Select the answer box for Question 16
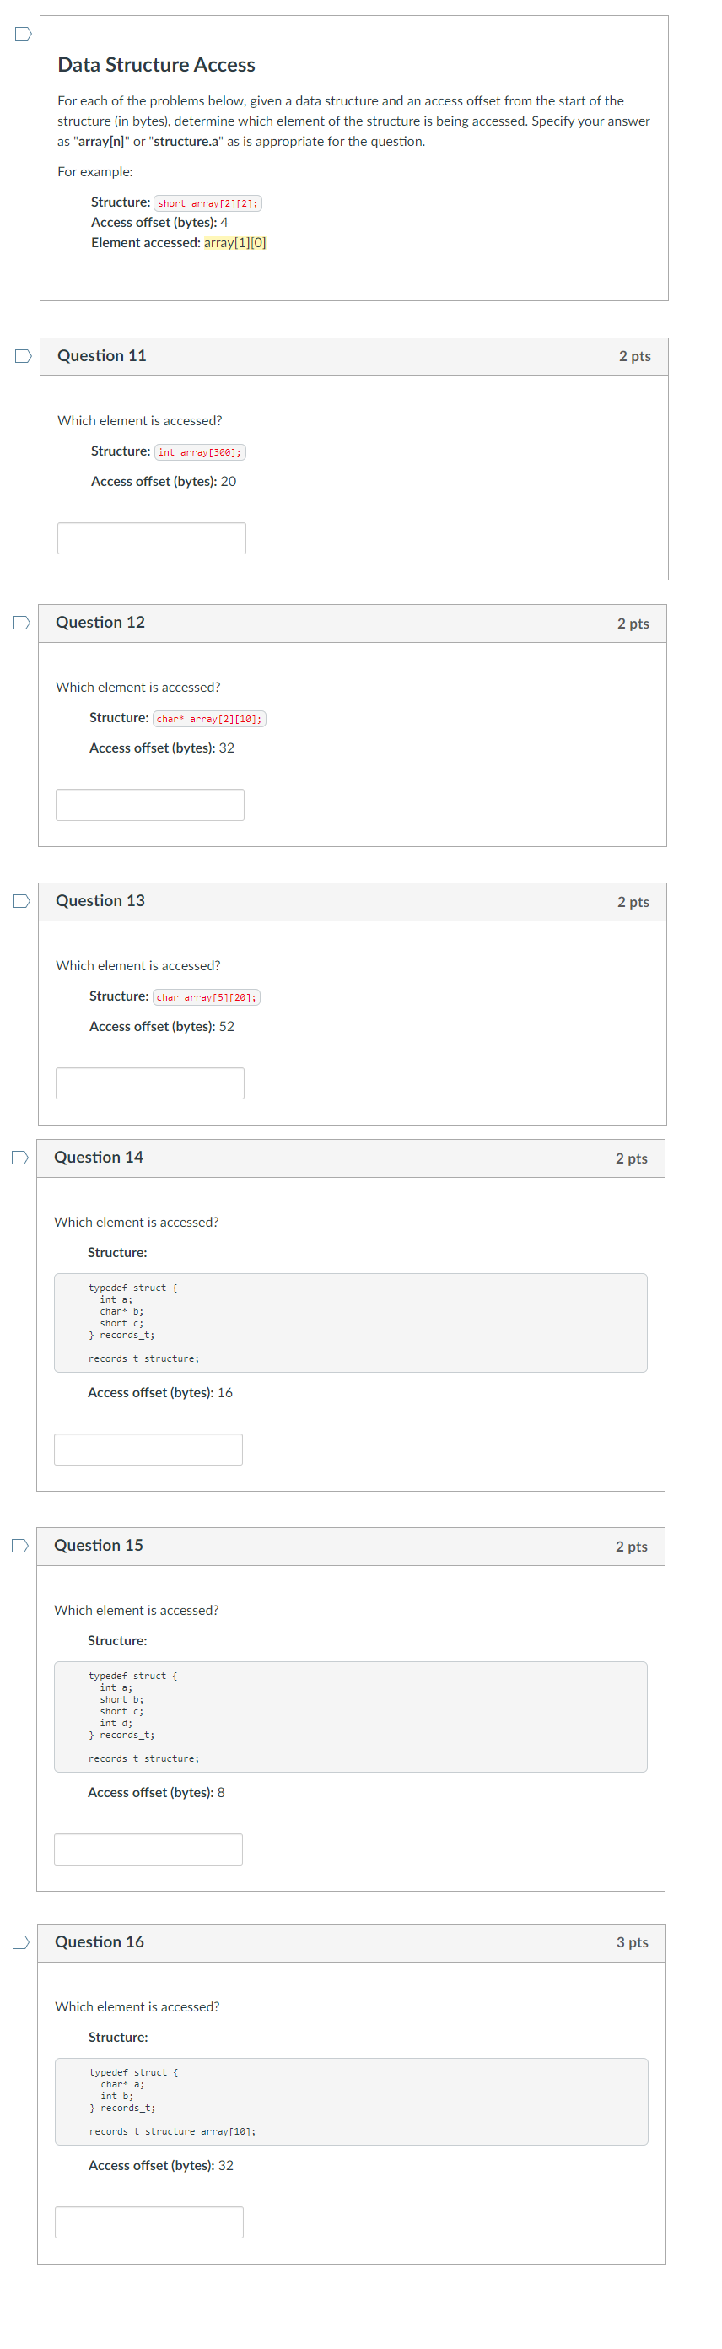722x2349 pixels. pos(148,2222)
